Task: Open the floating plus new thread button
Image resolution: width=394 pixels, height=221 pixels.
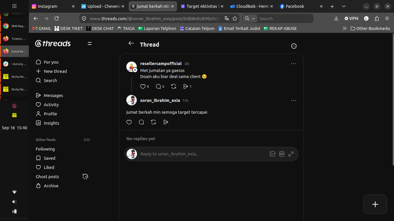Action: (375, 204)
